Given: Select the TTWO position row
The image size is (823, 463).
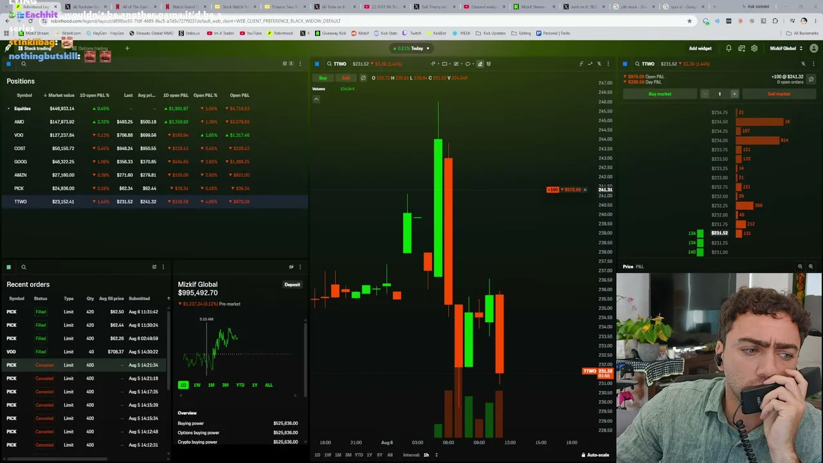Looking at the screenshot, I should (x=154, y=202).
